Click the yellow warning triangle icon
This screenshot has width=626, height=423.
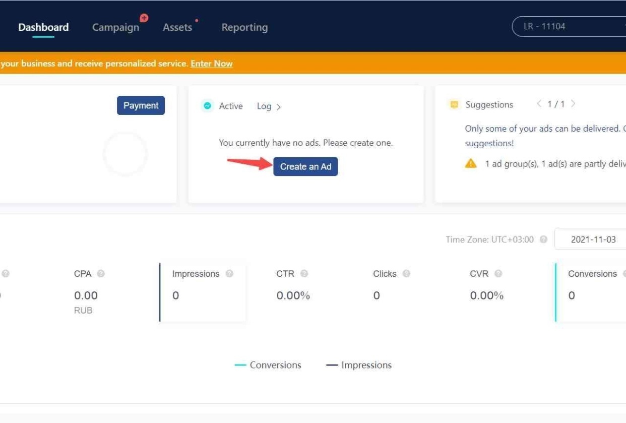click(x=471, y=163)
